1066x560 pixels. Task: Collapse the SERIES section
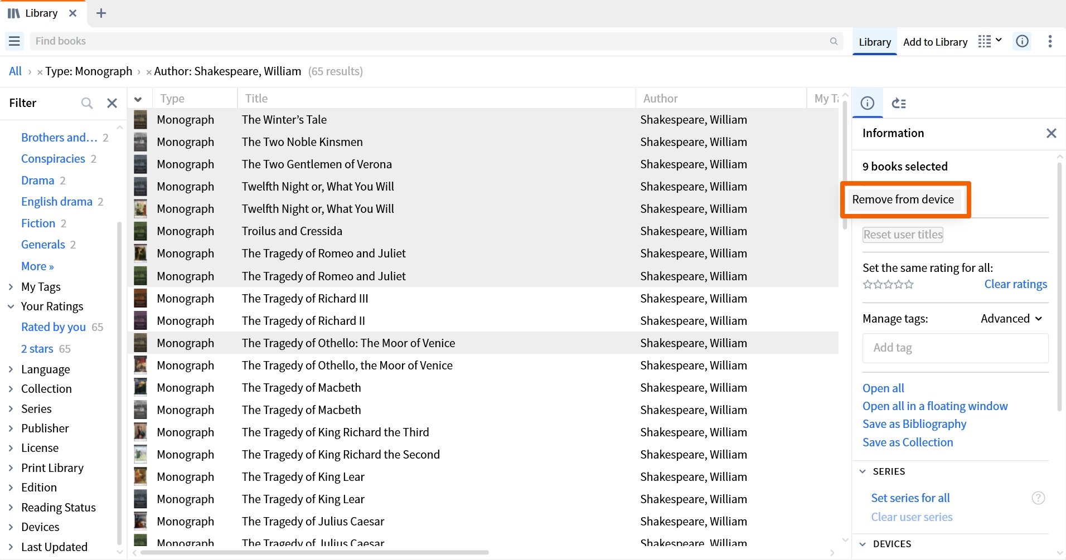[863, 471]
